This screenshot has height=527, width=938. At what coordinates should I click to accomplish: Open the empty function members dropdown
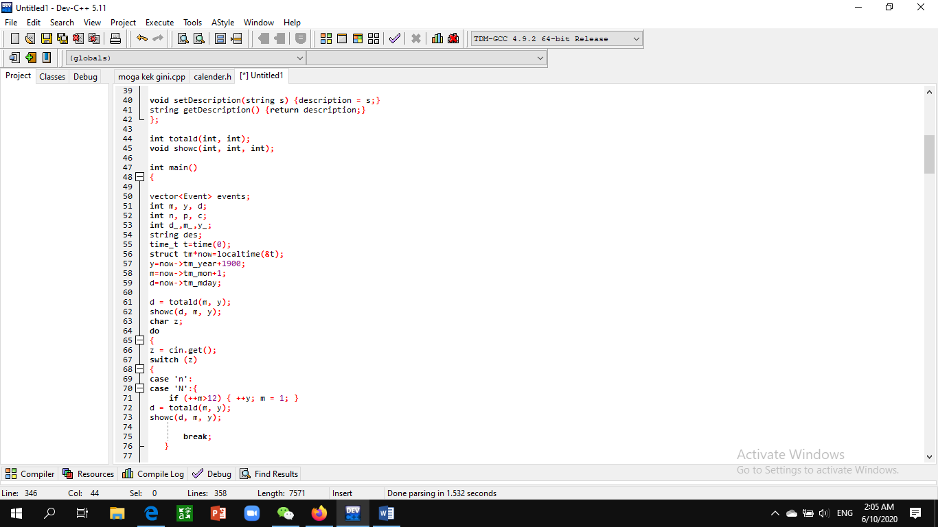pyautogui.click(x=426, y=58)
